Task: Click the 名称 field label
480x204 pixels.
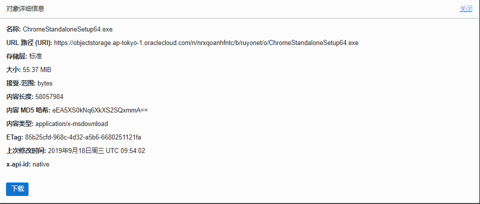Action: pyautogui.click(x=13, y=29)
